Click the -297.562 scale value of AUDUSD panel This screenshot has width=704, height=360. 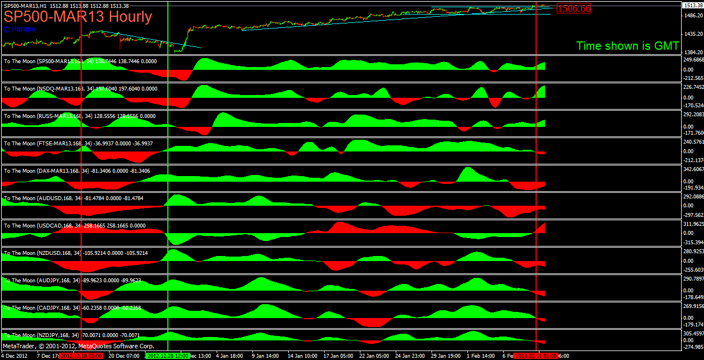tap(693, 215)
